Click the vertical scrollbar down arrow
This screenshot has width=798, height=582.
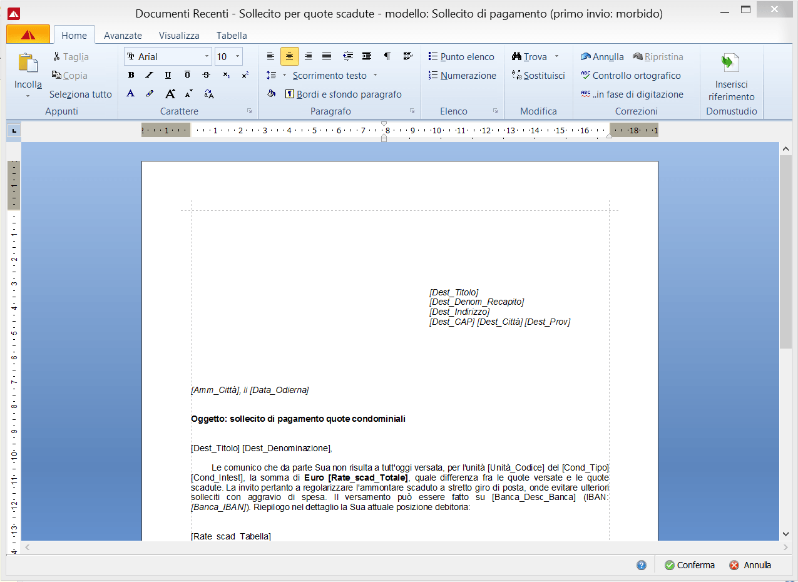pyautogui.click(x=786, y=534)
